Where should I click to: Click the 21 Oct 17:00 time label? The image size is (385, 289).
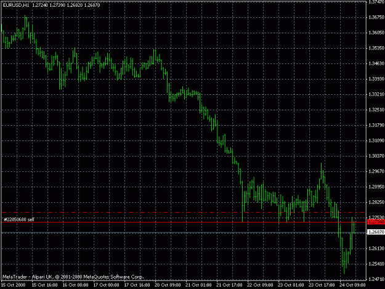pos(229,285)
